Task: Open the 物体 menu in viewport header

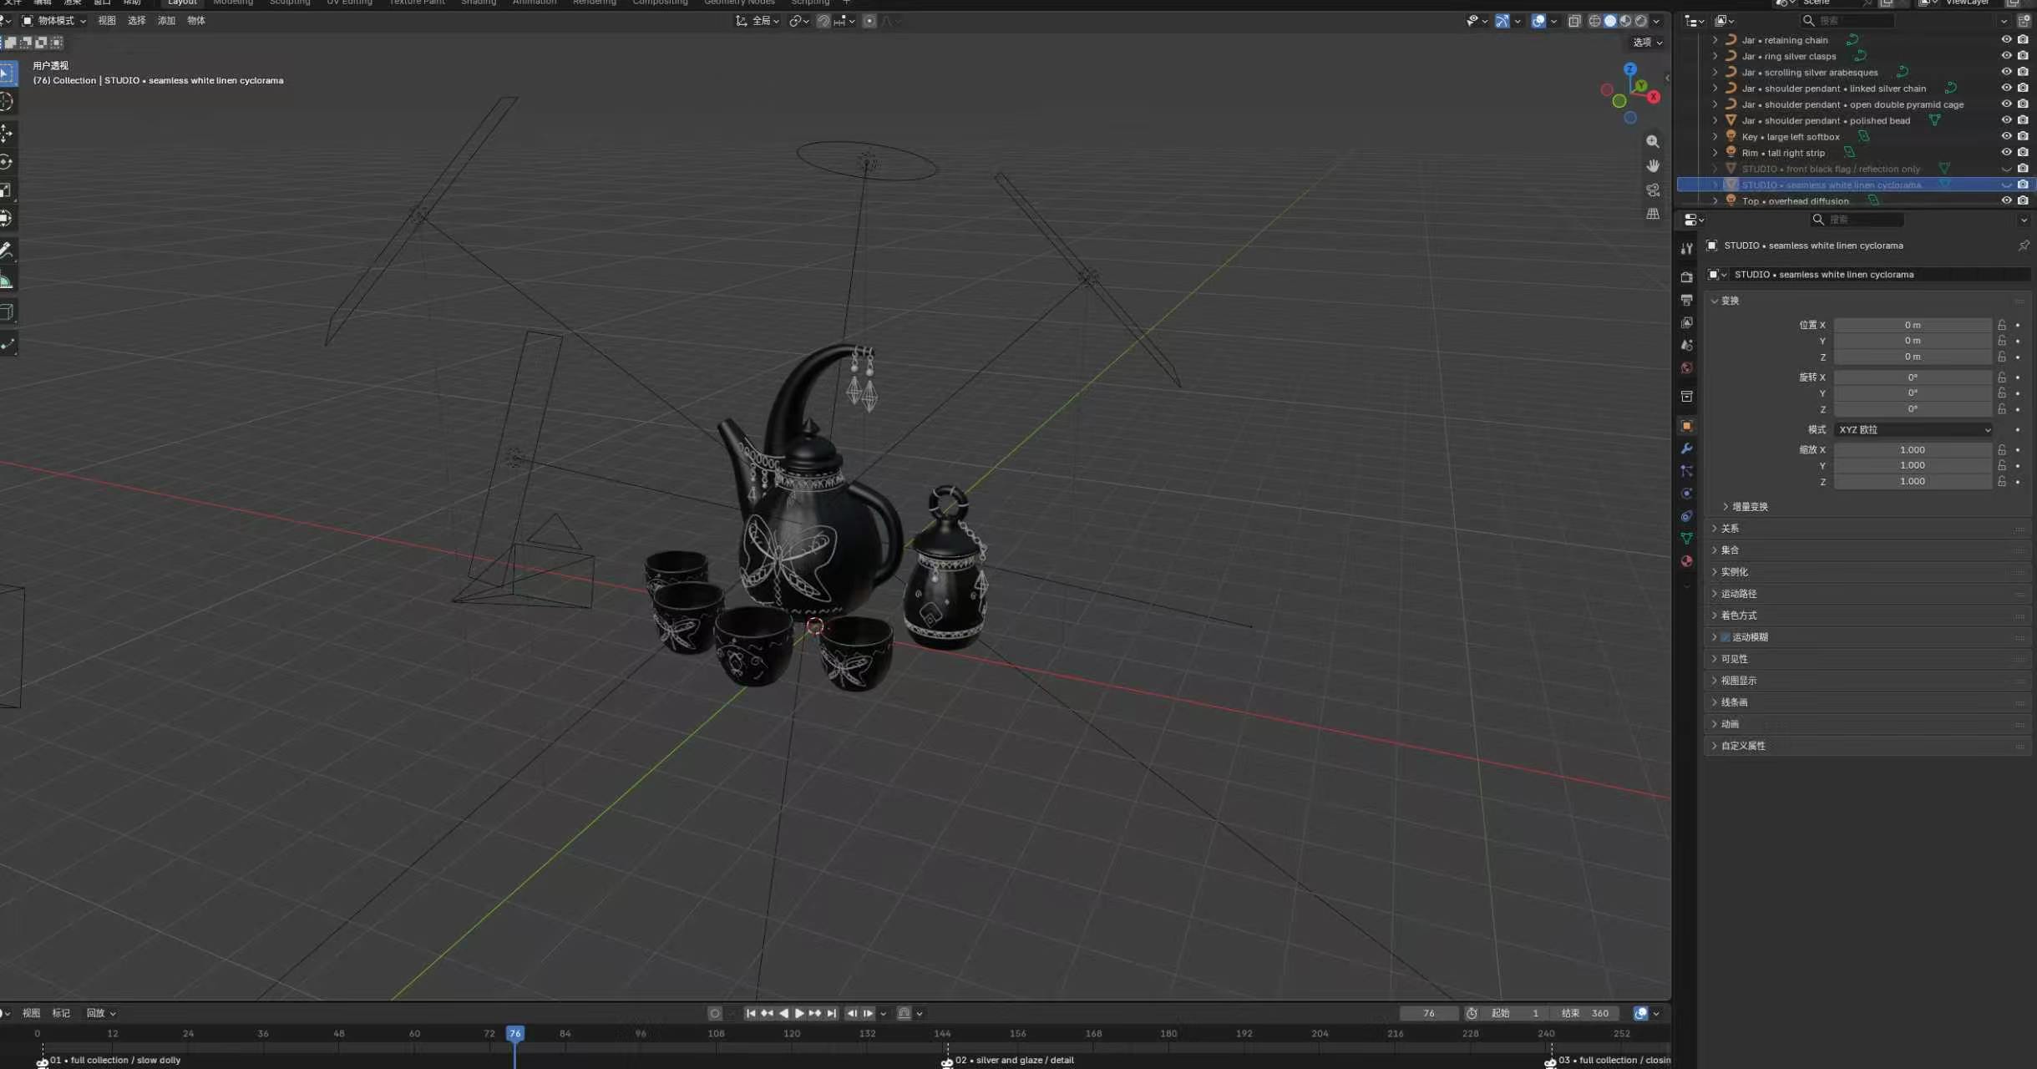Action: click(196, 21)
